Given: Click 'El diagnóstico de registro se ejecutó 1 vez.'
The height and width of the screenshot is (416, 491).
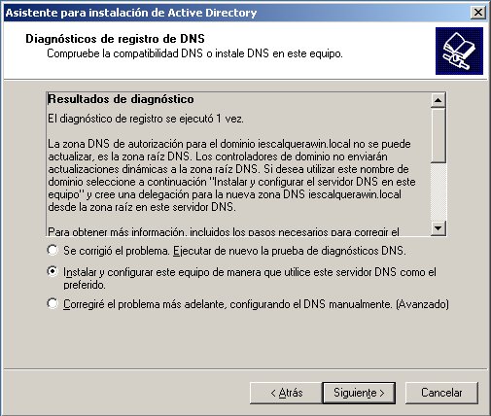Looking at the screenshot, I should (x=146, y=119).
